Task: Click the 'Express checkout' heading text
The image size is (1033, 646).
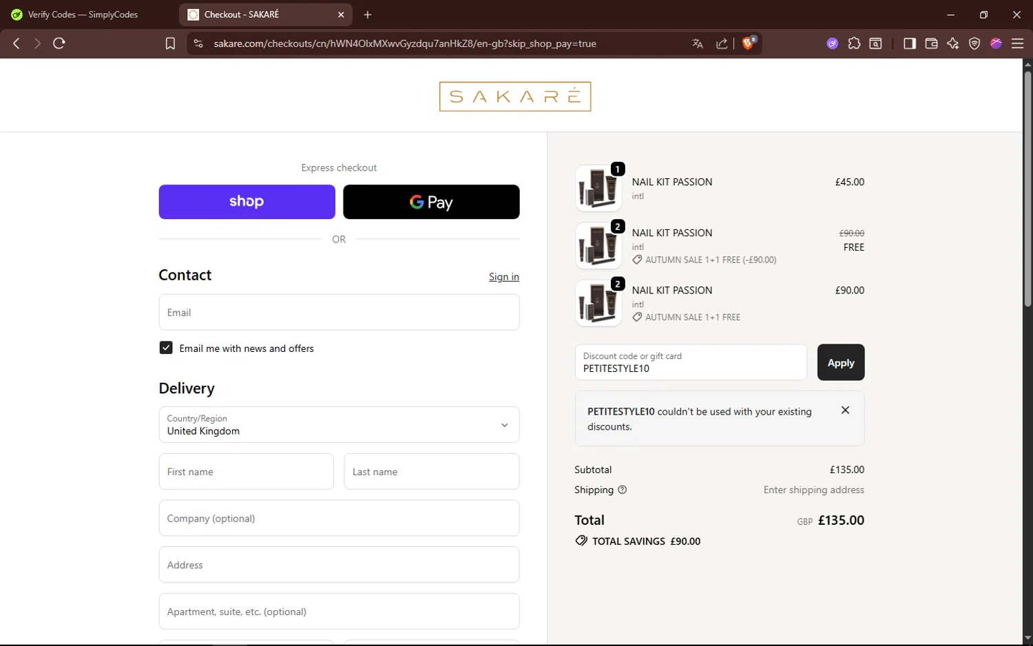Action: pyautogui.click(x=339, y=167)
